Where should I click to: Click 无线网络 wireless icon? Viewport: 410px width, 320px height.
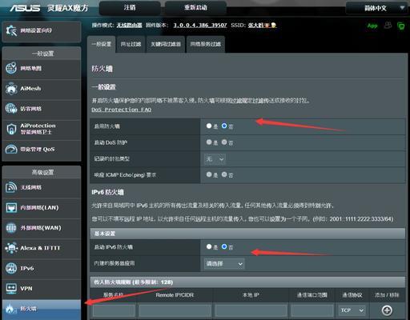[x=11, y=187]
